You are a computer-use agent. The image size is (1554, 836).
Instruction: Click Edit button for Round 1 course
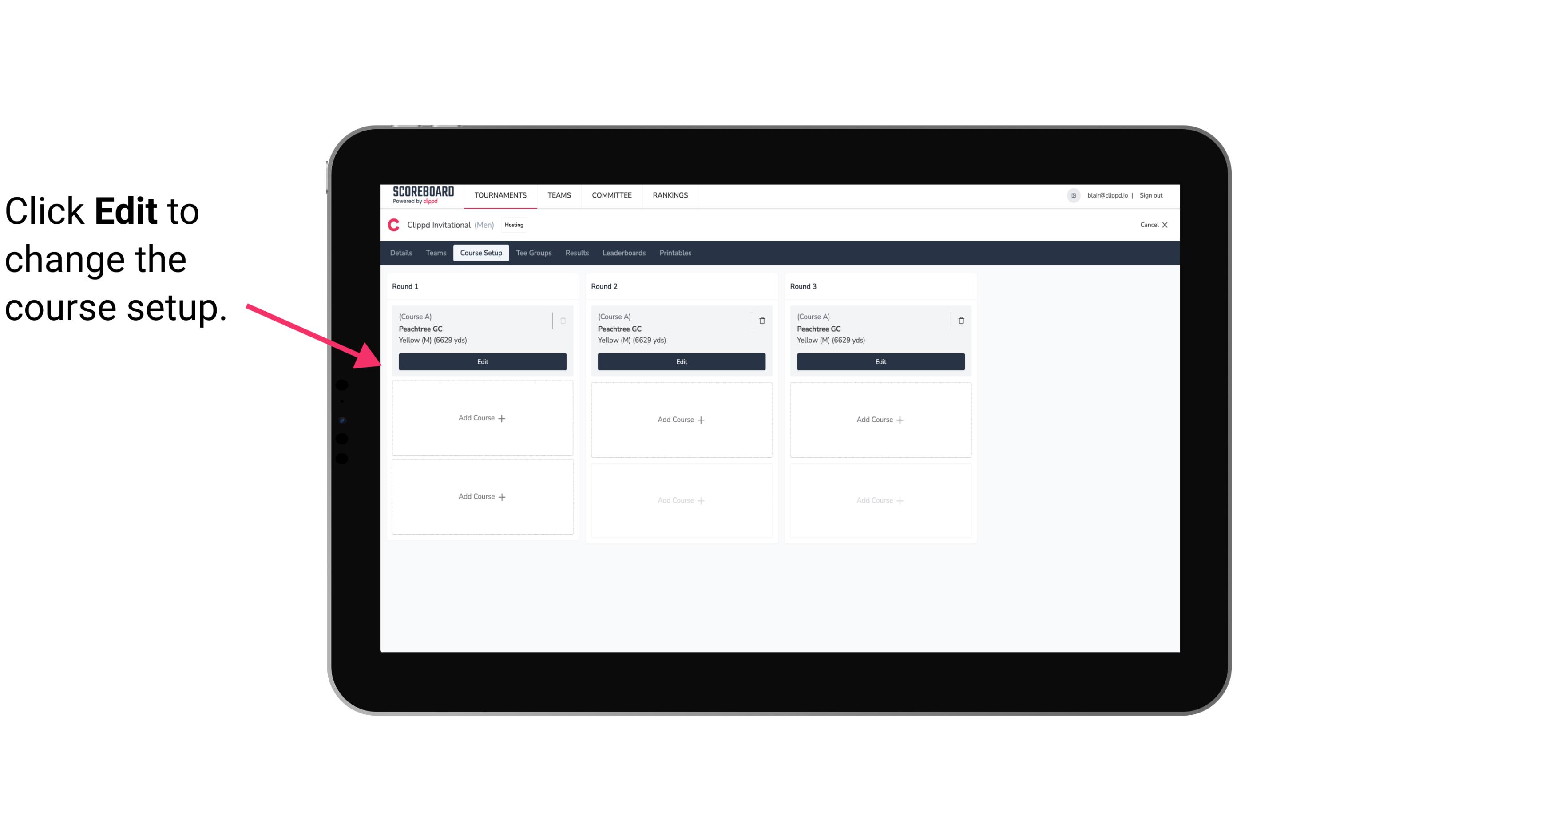tap(482, 361)
